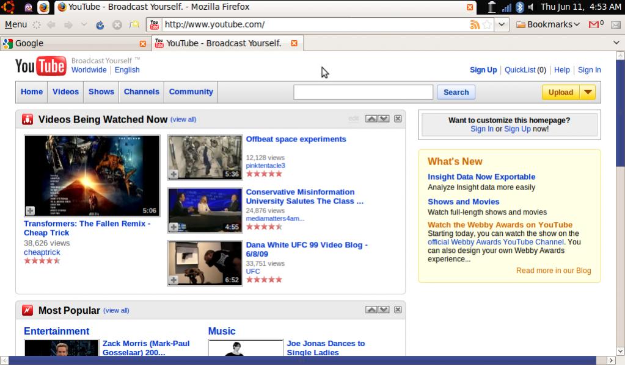Click the Sign Up link in the header
Screen dimensions: 625x365
point(483,70)
